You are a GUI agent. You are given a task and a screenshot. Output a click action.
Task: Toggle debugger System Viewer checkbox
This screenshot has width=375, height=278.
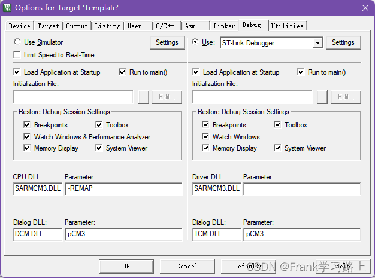[x=277, y=148]
